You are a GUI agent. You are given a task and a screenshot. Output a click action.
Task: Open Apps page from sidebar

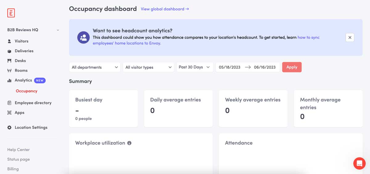coord(19,113)
